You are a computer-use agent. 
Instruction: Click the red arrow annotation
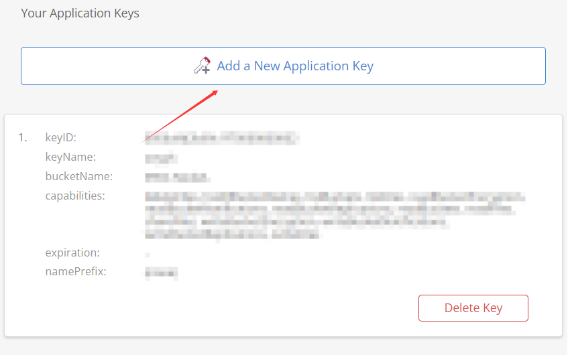tap(181, 115)
